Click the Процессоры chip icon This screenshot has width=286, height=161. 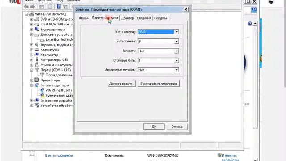click(x=37, y=80)
